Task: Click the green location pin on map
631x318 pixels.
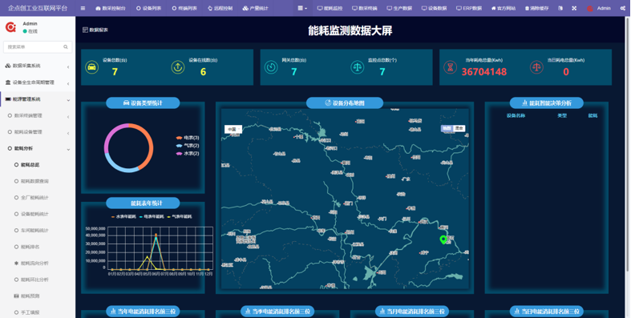Action: click(443, 240)
